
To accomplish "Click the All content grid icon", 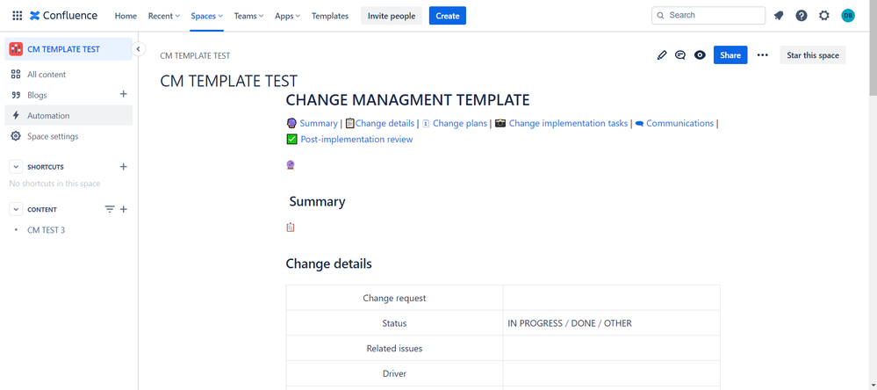I will coord(16,75).
